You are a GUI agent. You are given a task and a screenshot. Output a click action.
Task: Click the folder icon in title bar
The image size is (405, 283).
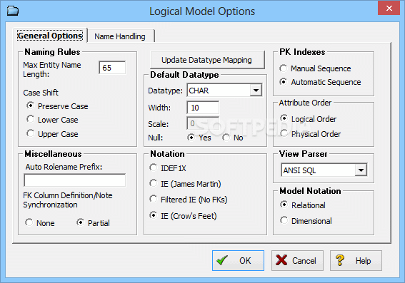(13, 11)
